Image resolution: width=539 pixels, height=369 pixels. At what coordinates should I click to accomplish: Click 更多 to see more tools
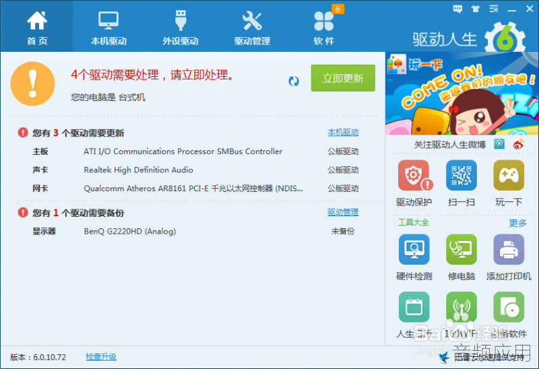517,223
